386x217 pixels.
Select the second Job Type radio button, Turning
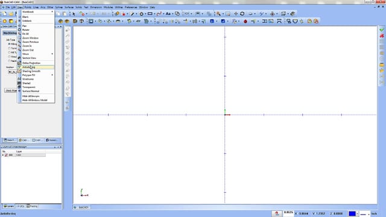pos(10,48)
